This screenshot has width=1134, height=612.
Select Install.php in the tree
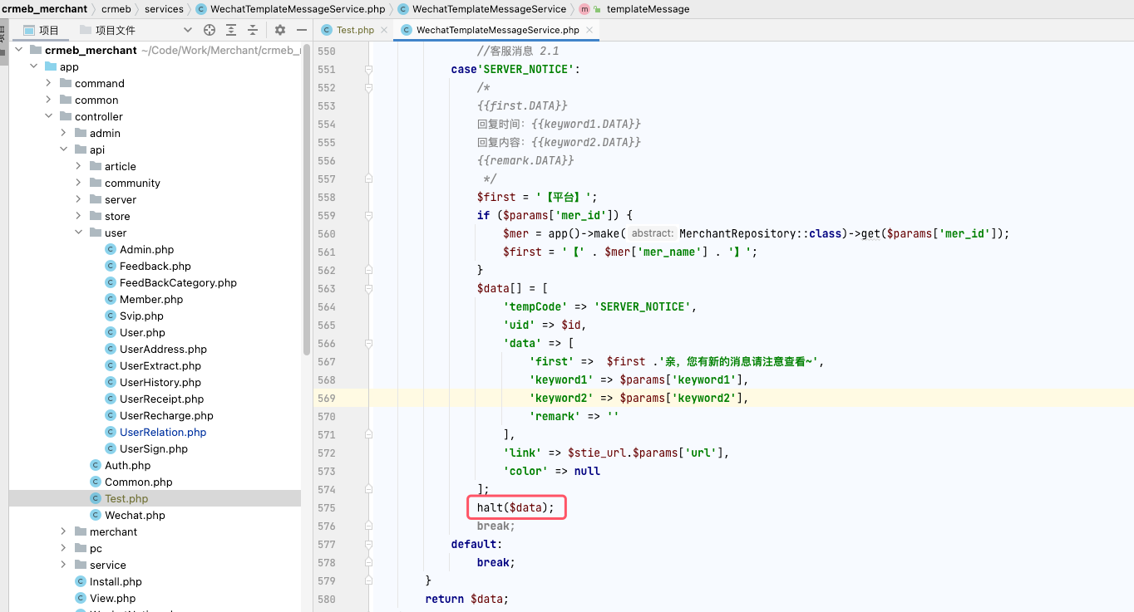116,581
